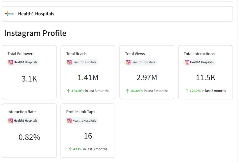Click Health1 Hospitals chip text under Profile Link Taps
Image resolution: width=238 pixels, height=162 pixels.
pos(84,121)
